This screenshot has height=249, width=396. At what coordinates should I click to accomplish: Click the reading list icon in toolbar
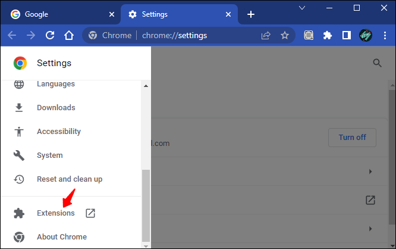coord(309,35)
